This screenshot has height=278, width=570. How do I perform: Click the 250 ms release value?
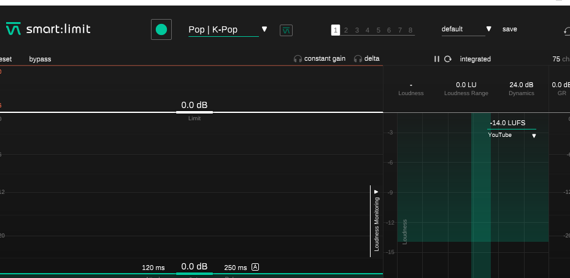click(x=236, y=268)
